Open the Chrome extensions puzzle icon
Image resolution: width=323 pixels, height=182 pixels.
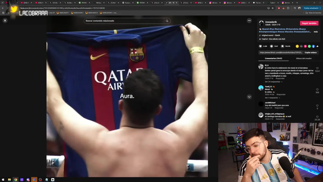(x=288, y=8)
